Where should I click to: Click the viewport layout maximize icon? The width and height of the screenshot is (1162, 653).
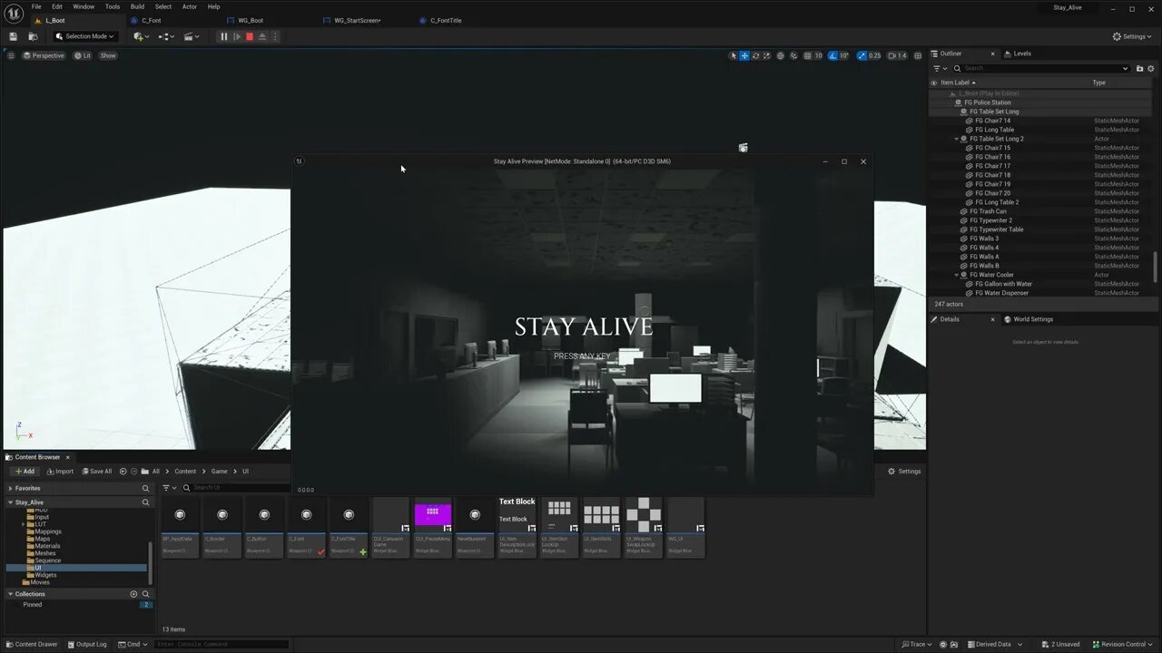pyautogui.click(x=918, y=55)
